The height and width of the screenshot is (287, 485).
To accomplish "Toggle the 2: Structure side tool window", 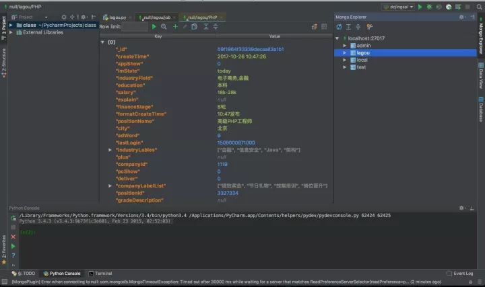I will pyautogui.click(x=4, y=63).
